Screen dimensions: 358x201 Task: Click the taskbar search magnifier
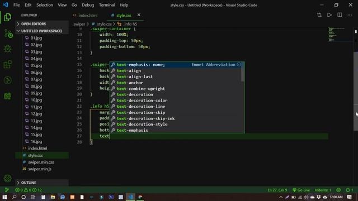pyautogui.click(x=14, y=197)
